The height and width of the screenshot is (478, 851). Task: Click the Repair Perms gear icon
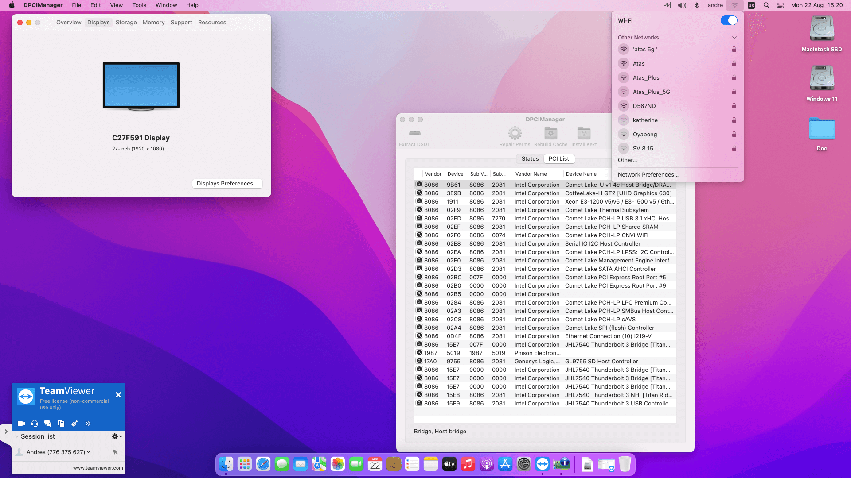click(x=515, y=133)
